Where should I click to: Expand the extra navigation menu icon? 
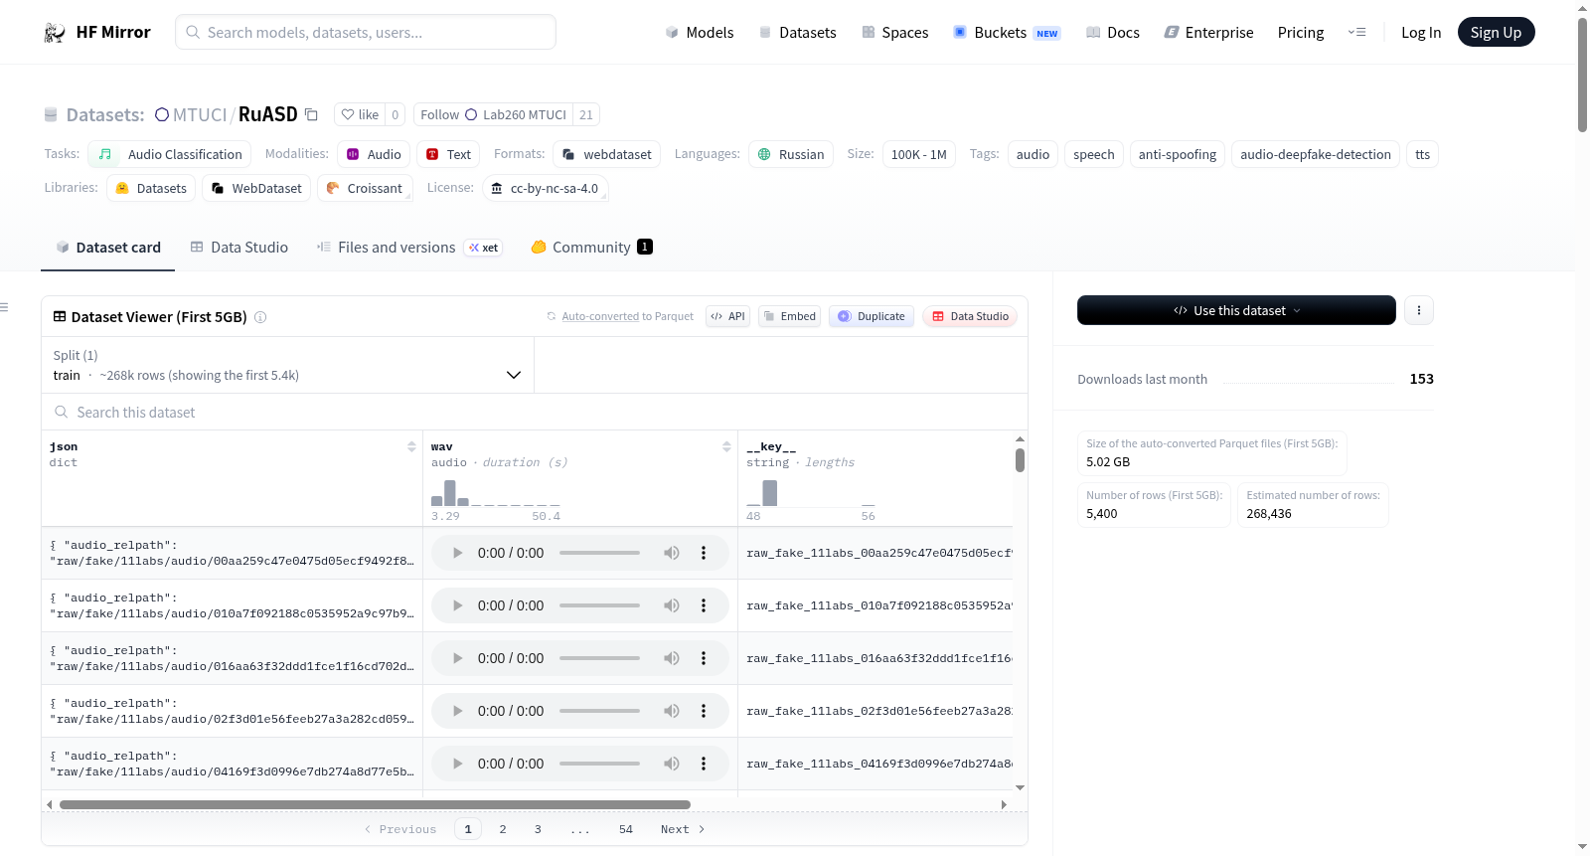pyautogui.click(x=1356, y=32)
